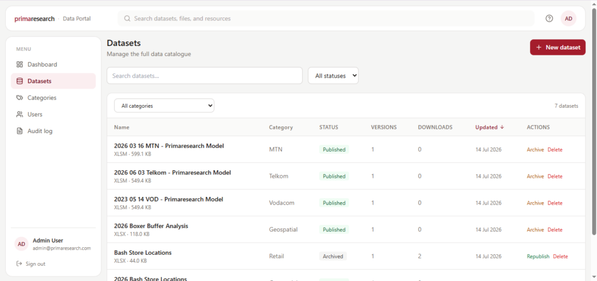The height and width of the screenshot is (281, 597).
Task: Archive the Telkom Primaresearch Model dataset
Action: tap(535, 176)
